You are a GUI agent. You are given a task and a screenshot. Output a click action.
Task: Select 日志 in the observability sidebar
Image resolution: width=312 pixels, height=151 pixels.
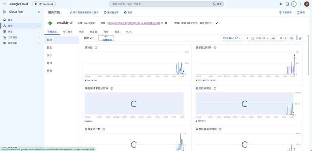62,48
